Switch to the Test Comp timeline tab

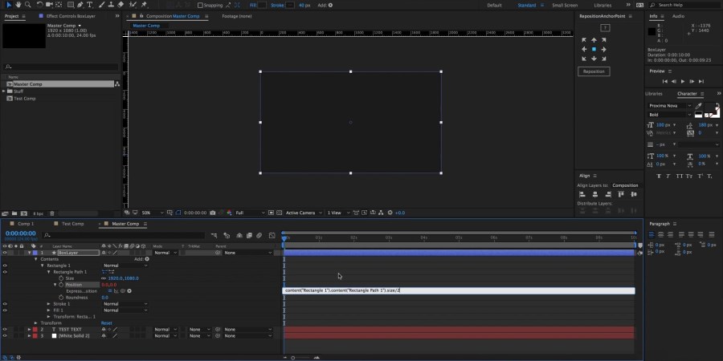tap(73, 224)
